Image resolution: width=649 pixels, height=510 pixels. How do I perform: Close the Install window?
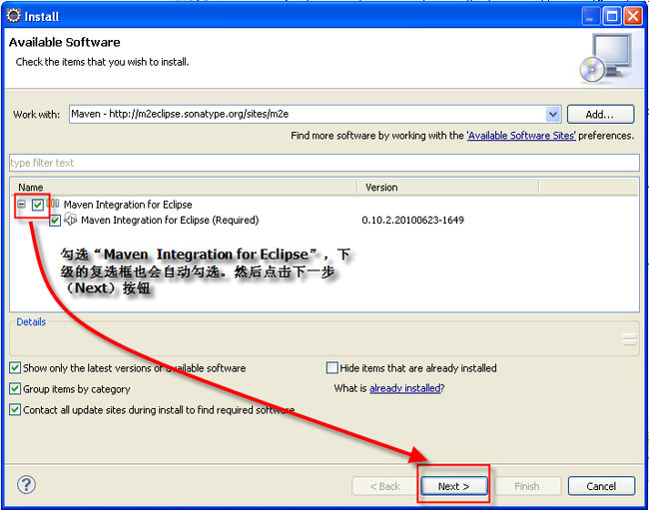[x=633, y=17]
